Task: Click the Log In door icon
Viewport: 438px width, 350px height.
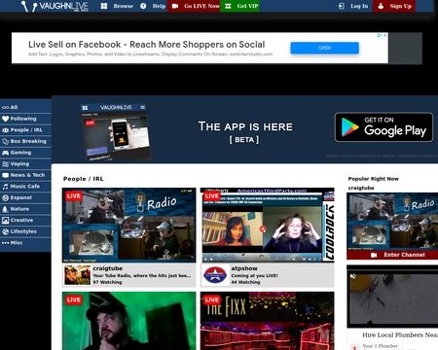Action: 342,6
